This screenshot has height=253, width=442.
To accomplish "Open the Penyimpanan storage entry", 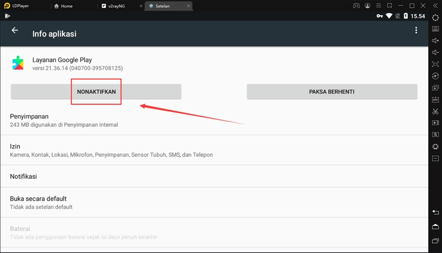I will point(214,120).
